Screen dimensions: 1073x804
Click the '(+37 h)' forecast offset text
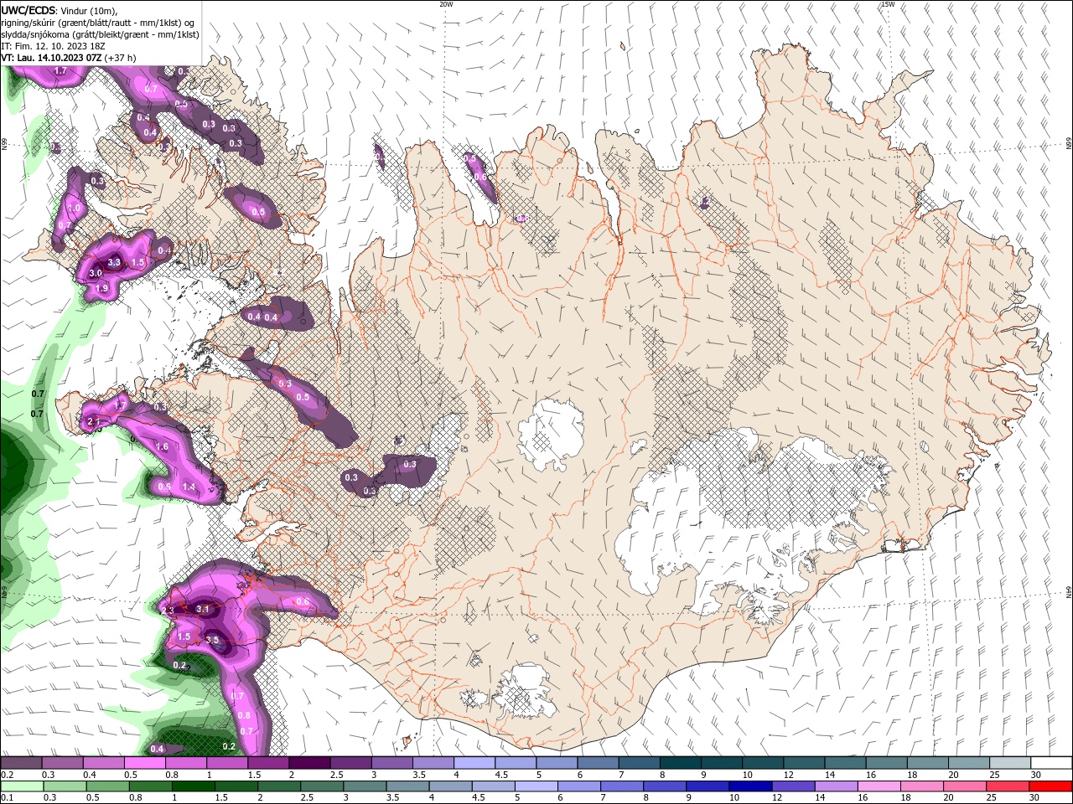click(120, 57)
